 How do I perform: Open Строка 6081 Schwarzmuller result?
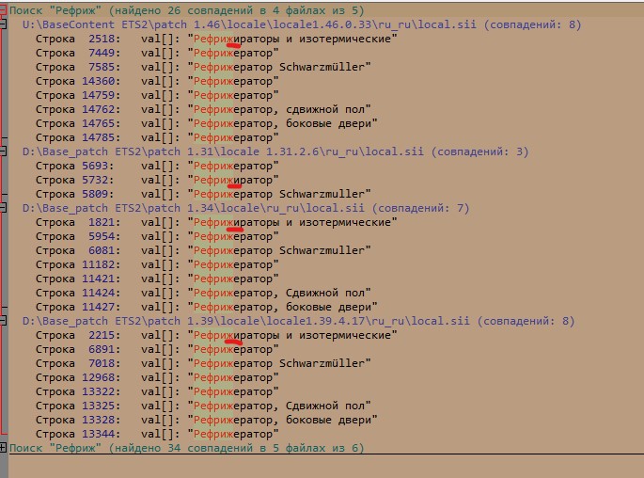[x=203, y=250]
